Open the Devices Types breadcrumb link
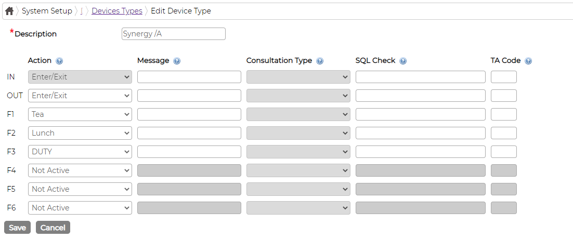 [x=117, y=11]
